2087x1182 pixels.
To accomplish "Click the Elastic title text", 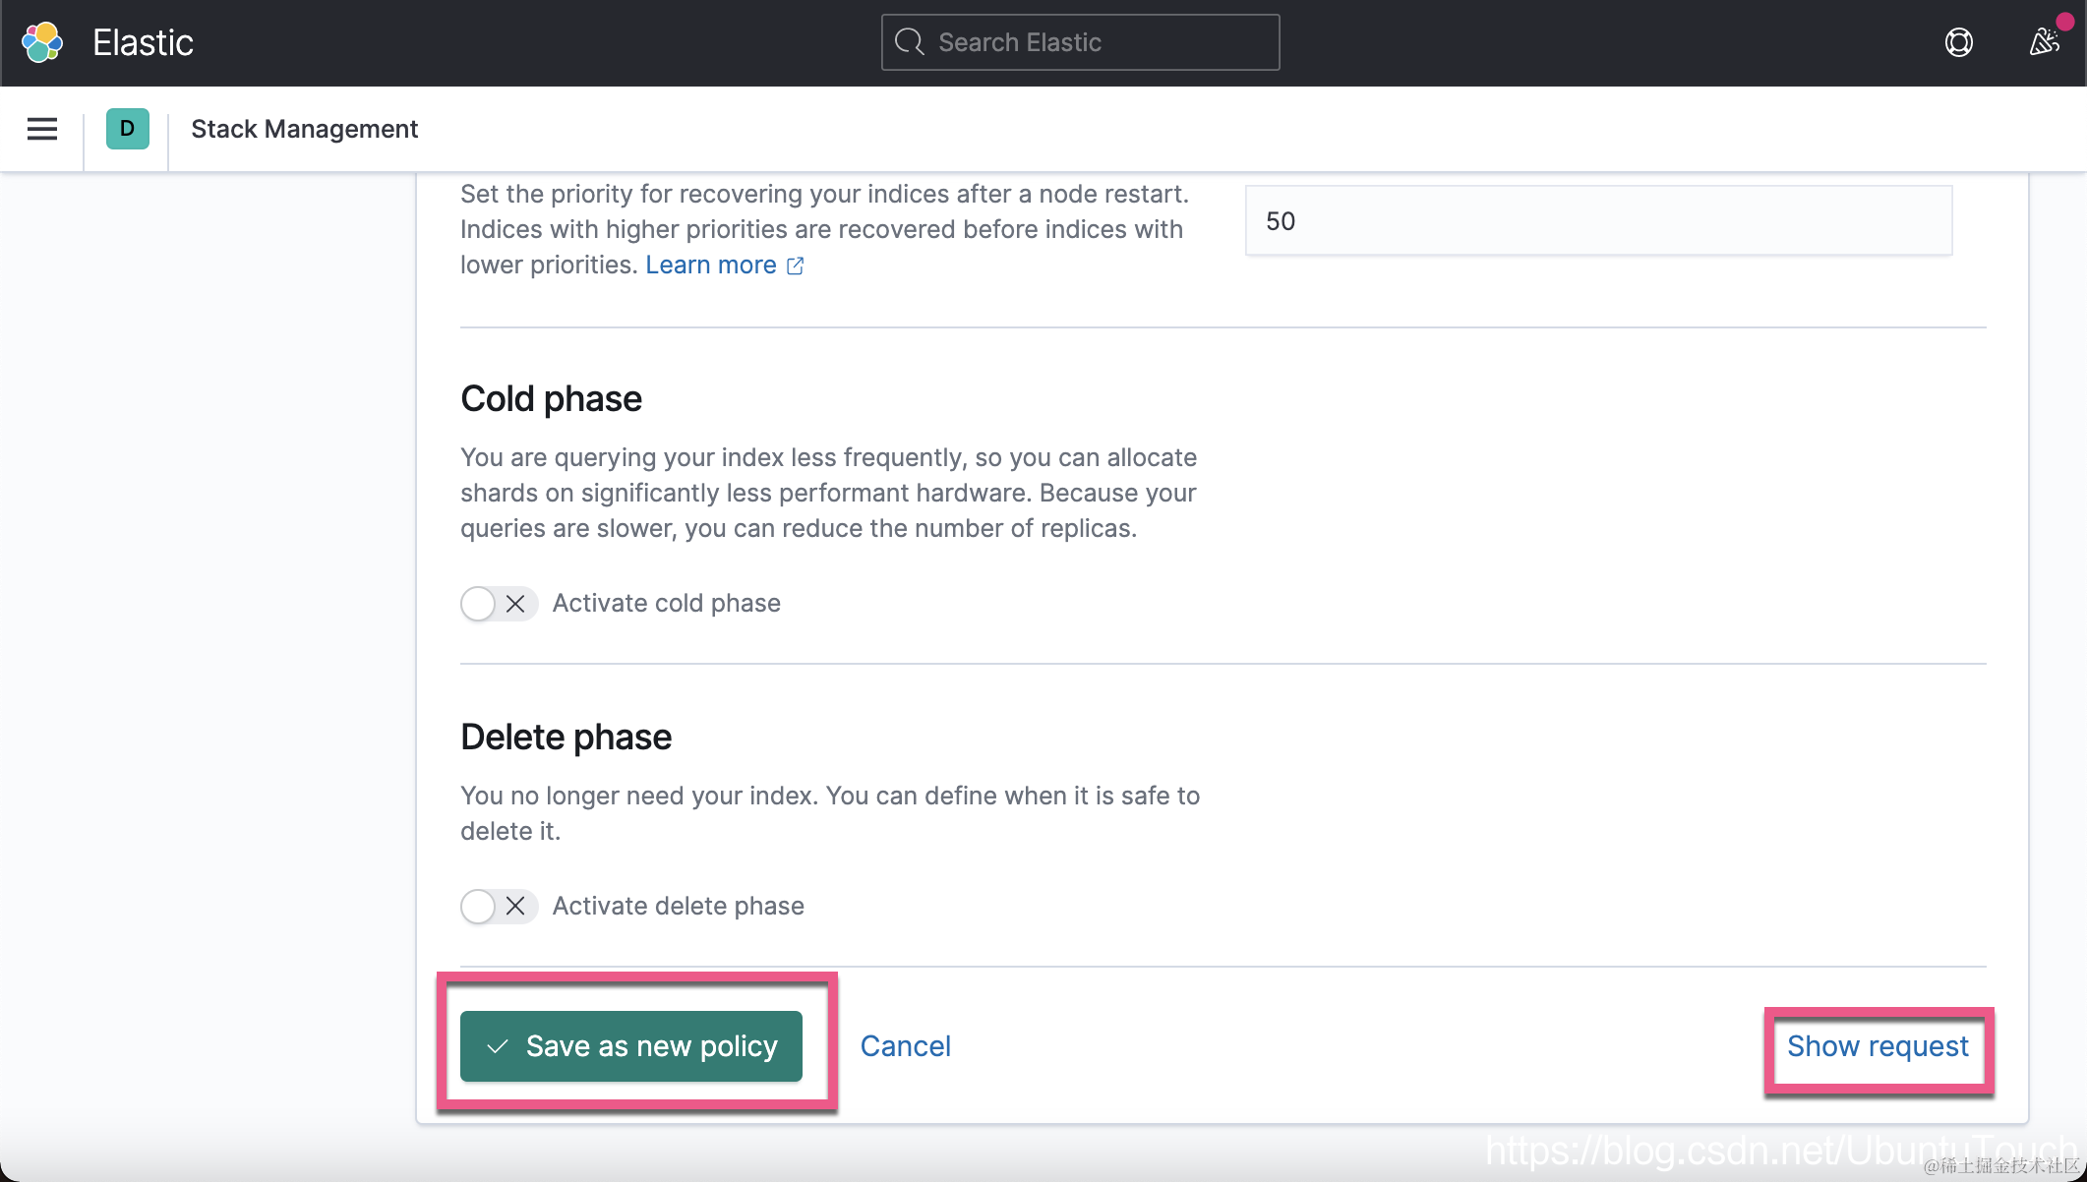I will pyautogui.click(x=143, y=42).
